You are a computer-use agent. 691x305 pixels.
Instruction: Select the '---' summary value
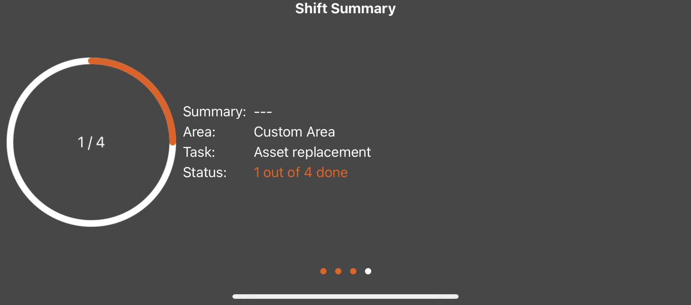click(263, 112)
